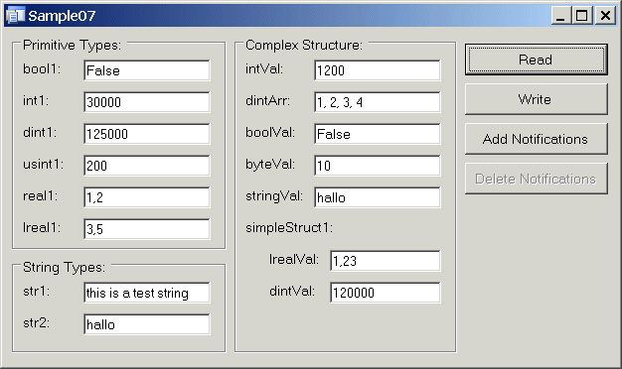Image resolution: width=622 pixels, height=369 pixels.
Task: Focus the lreal1 field showing 3,5
Action: click(147, 229)
